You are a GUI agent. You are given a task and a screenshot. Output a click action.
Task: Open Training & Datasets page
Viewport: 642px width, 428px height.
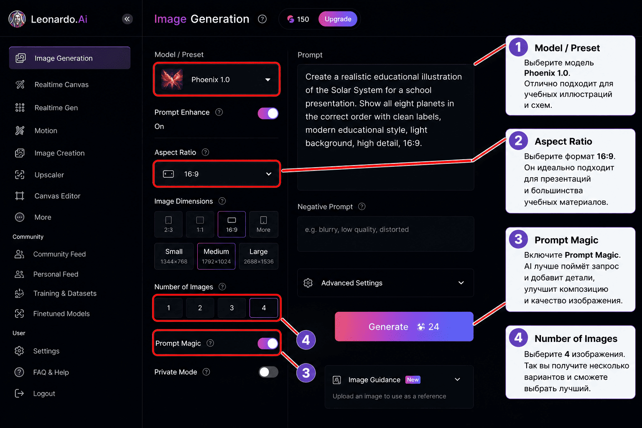pos(65,293)
